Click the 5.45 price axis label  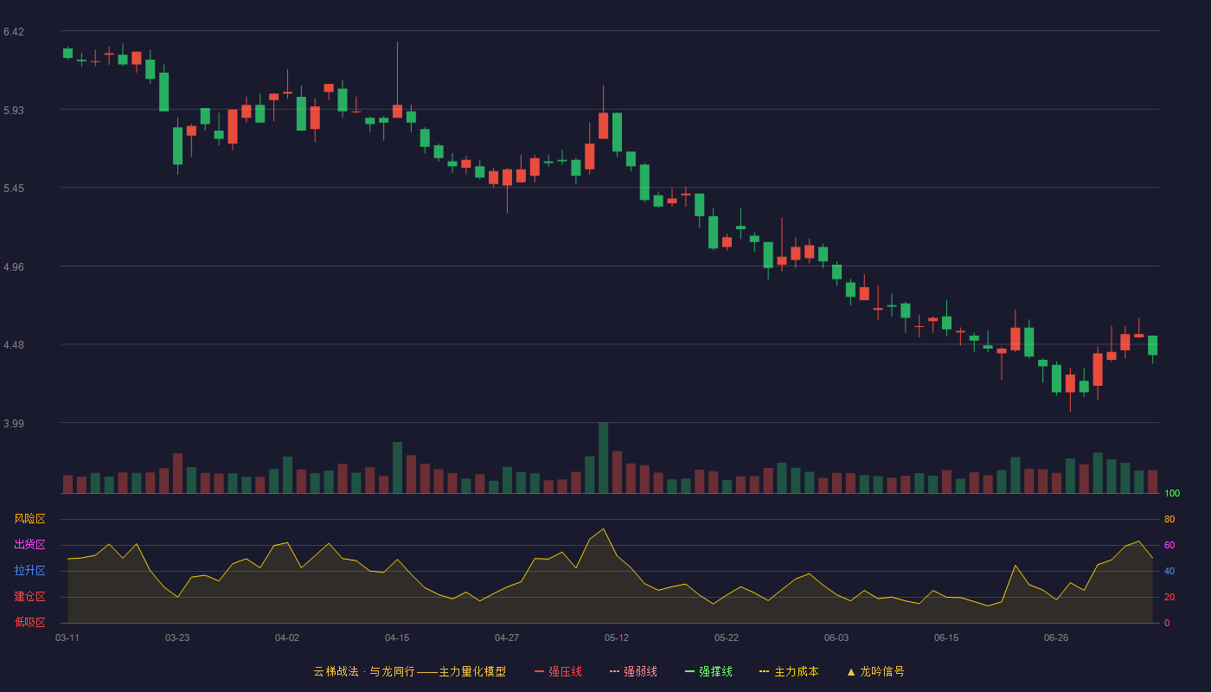[x=14, y=189]
